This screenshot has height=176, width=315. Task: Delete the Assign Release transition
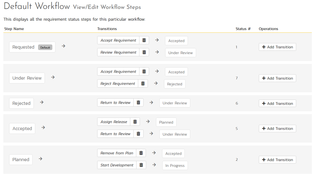point(135,122)
